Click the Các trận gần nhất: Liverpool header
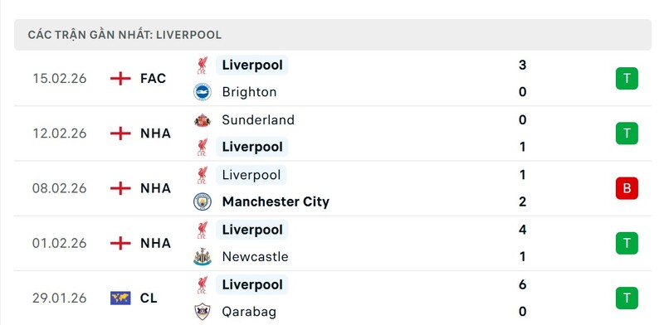The width and height of the screenshot is (664, 325). pyautogui.click(x=124, y=35)
